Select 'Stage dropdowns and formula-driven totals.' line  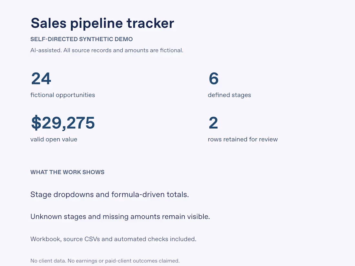110,194
